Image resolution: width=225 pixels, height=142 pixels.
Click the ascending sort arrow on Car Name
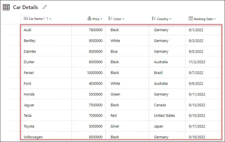pyautogui.click(x=47, y=19)
